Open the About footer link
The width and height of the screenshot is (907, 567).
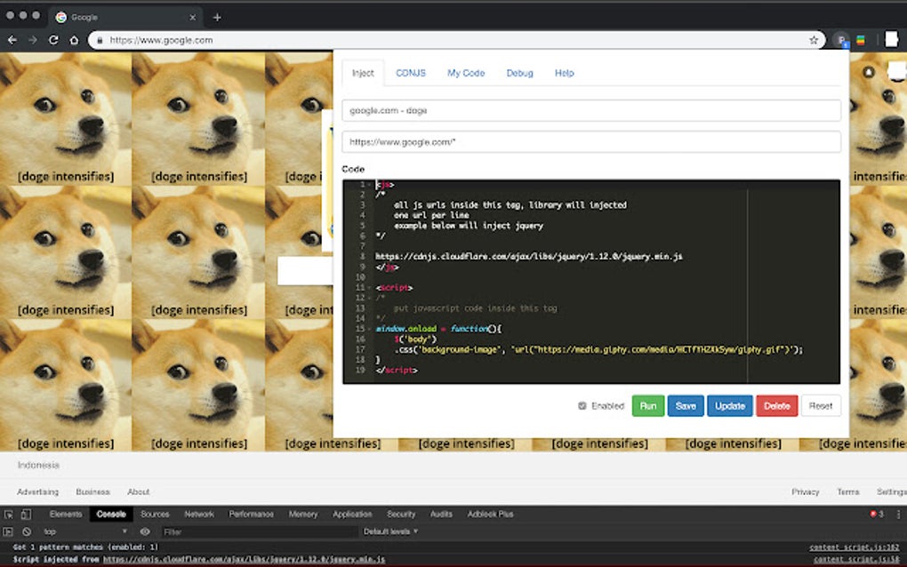pyautogui.click(x=138, y=491)
